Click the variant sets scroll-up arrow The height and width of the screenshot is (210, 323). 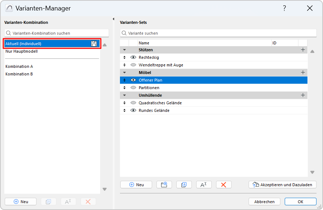312,52
